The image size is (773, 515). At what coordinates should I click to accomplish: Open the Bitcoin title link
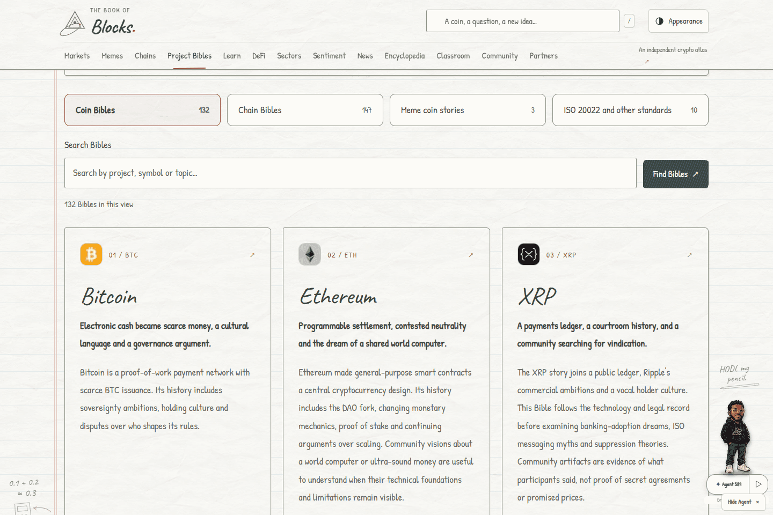point(110,296)
